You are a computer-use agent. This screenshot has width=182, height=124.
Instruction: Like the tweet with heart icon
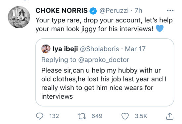coord(125,116)
